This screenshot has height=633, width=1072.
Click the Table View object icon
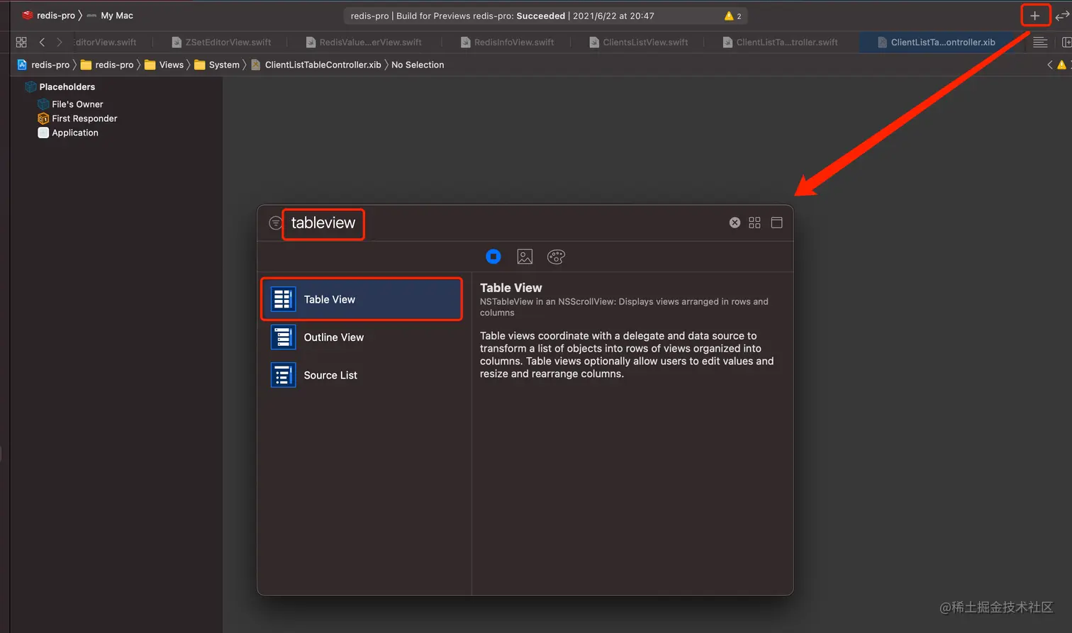point(283,299)
